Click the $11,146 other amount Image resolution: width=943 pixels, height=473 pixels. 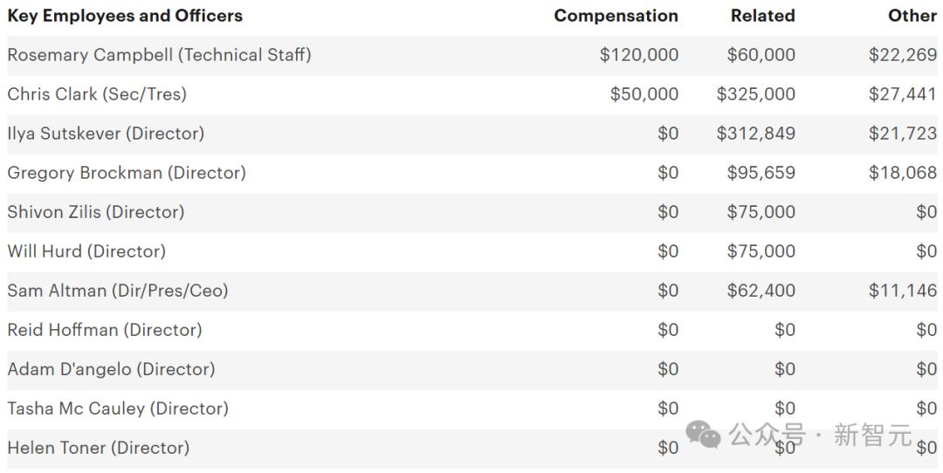coord(902,291)
